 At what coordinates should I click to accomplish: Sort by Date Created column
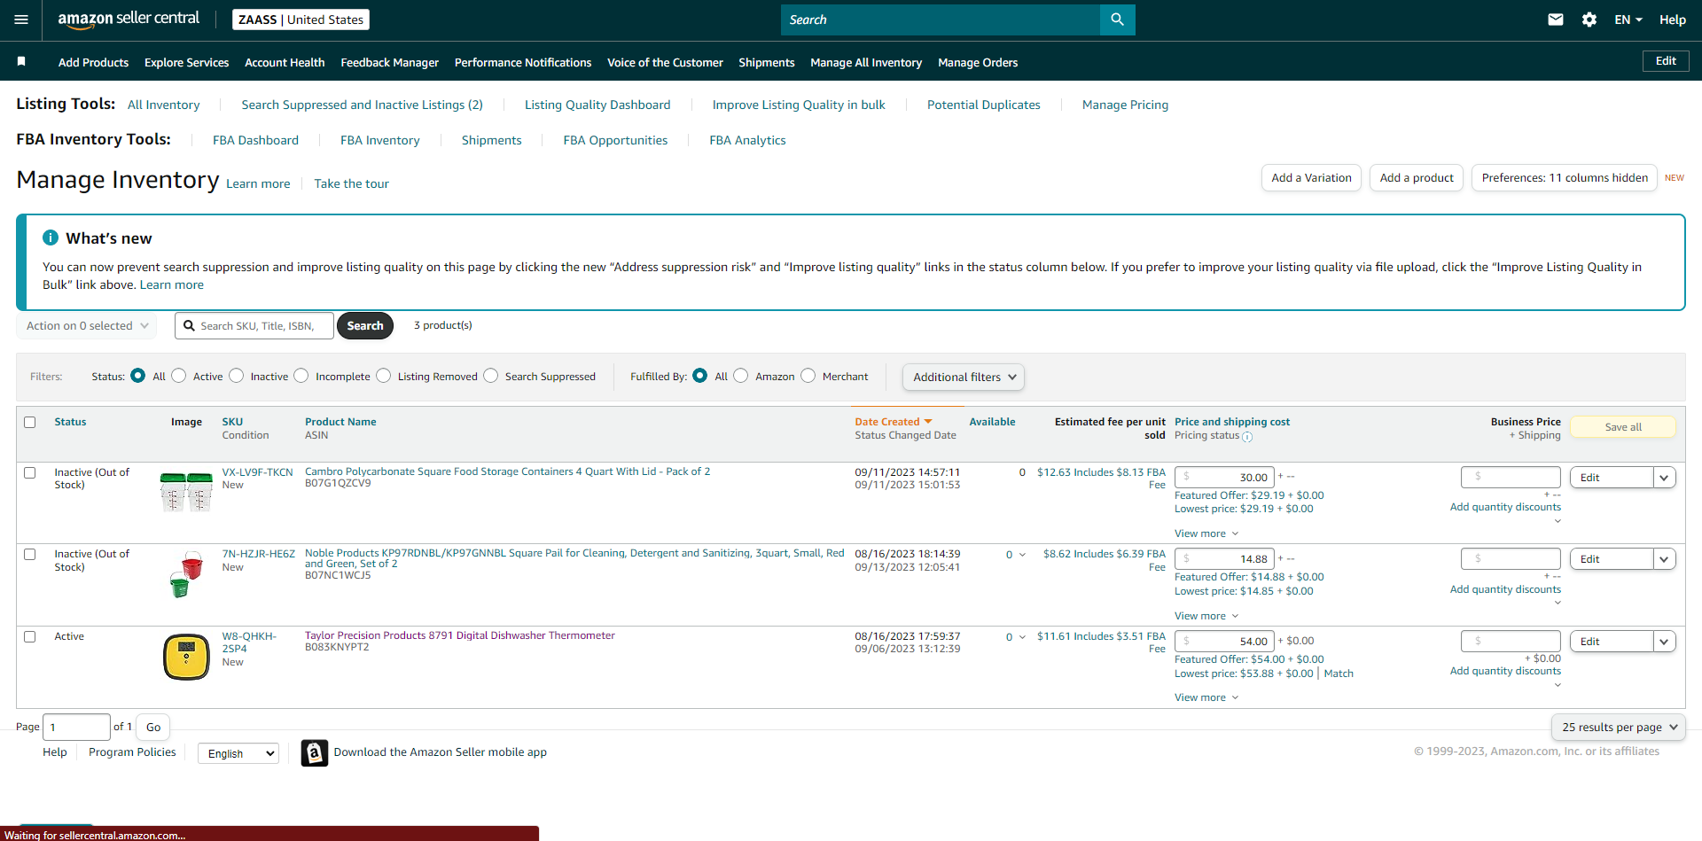(893, 422)
